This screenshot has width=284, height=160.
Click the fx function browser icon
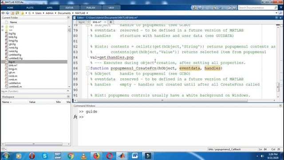[75, 117]
